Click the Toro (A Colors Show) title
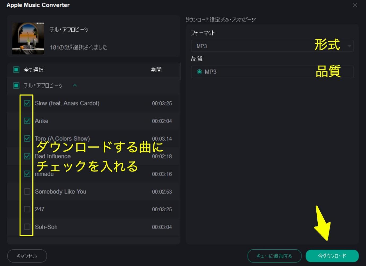This screenshot has height=266, width=366. click(62, 139)
